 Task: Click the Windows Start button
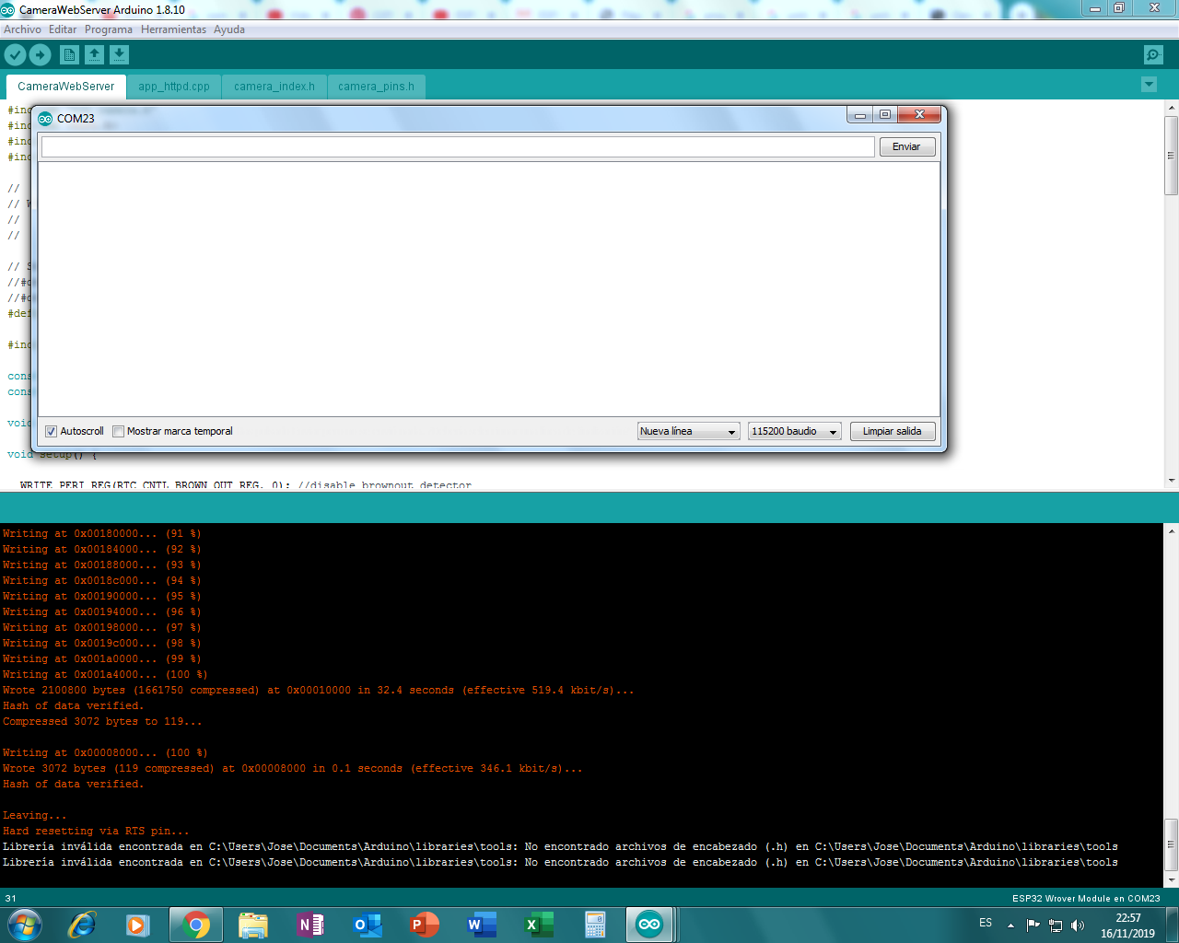[24, 925]
